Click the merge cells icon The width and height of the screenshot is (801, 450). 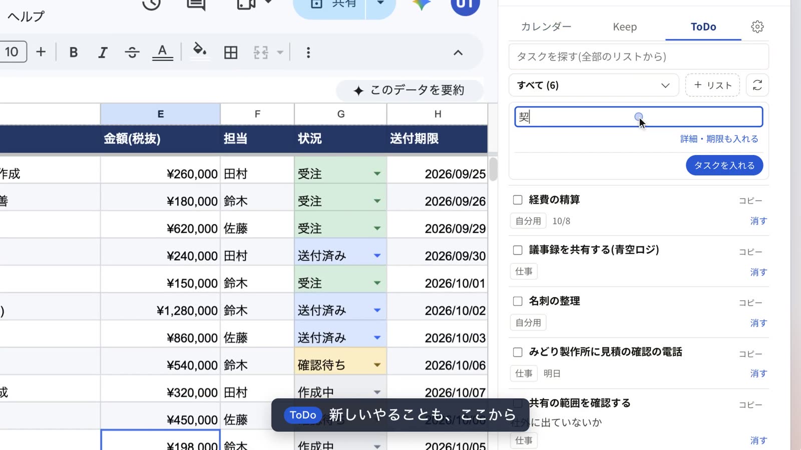[x=261, y=52]
